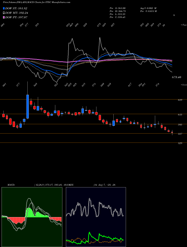
Task: Click the 'Pre O: 561.00' value
Action: 117,8
